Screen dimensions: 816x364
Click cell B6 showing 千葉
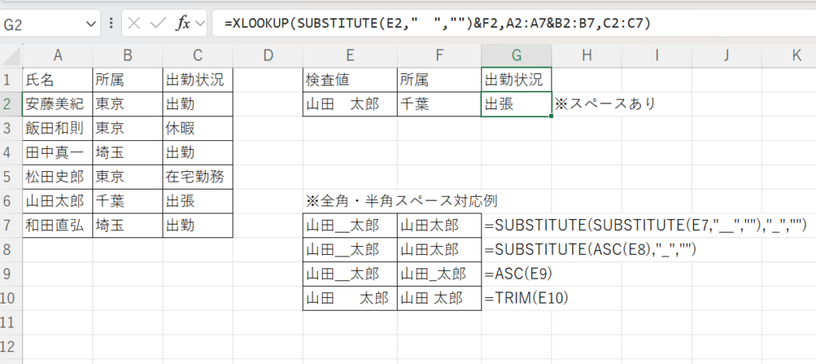pyautogui.click(x=127, y=202)
